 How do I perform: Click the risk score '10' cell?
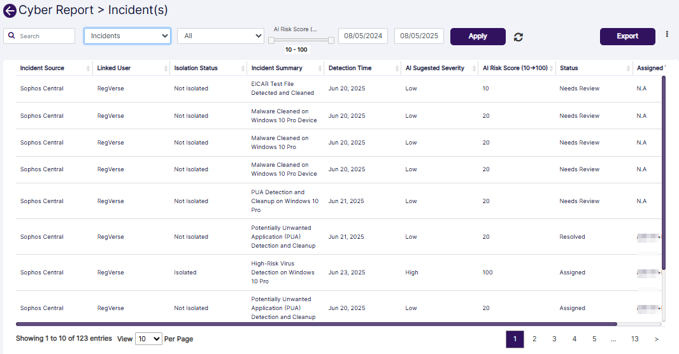coord(486,88)
